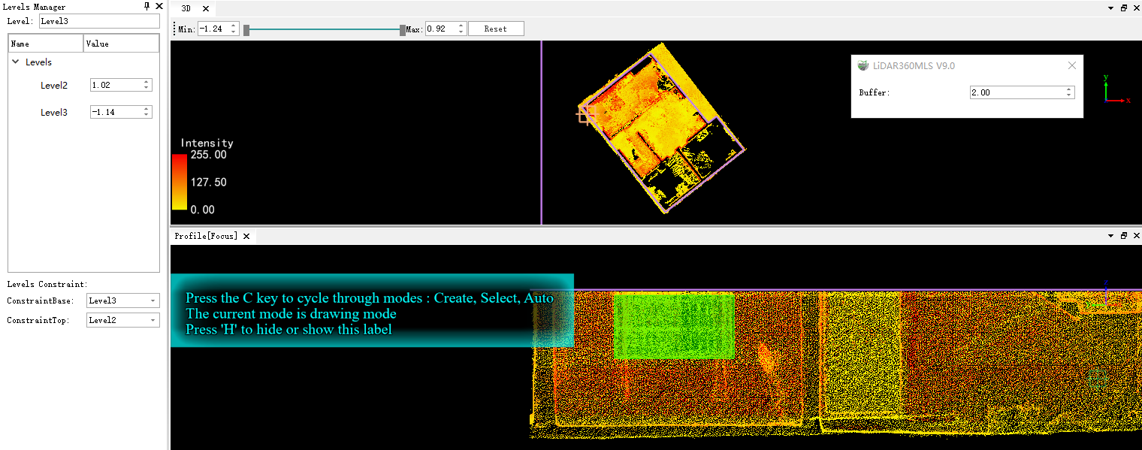The image size is (1142, 450).
Task: Select the Profile[Focus] tab
Action: (x=206, y=236)
